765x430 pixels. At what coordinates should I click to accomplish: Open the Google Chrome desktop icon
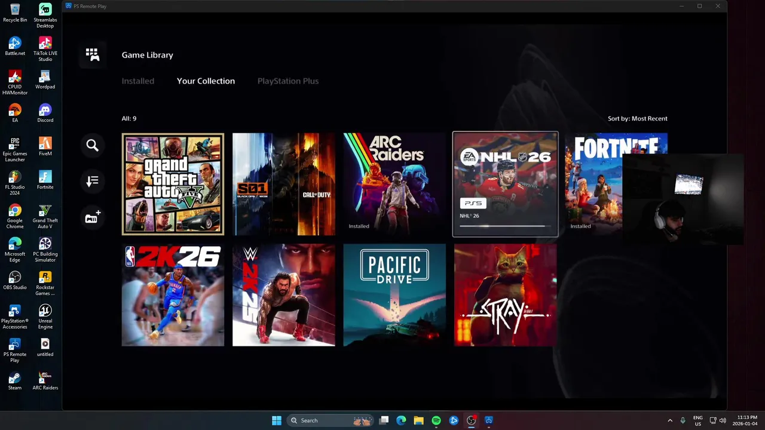click(15, 217)
